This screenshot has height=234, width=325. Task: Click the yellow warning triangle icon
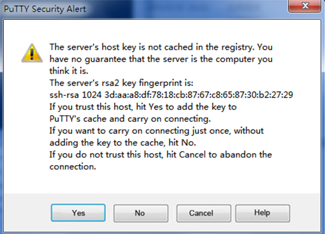point(32,53)
